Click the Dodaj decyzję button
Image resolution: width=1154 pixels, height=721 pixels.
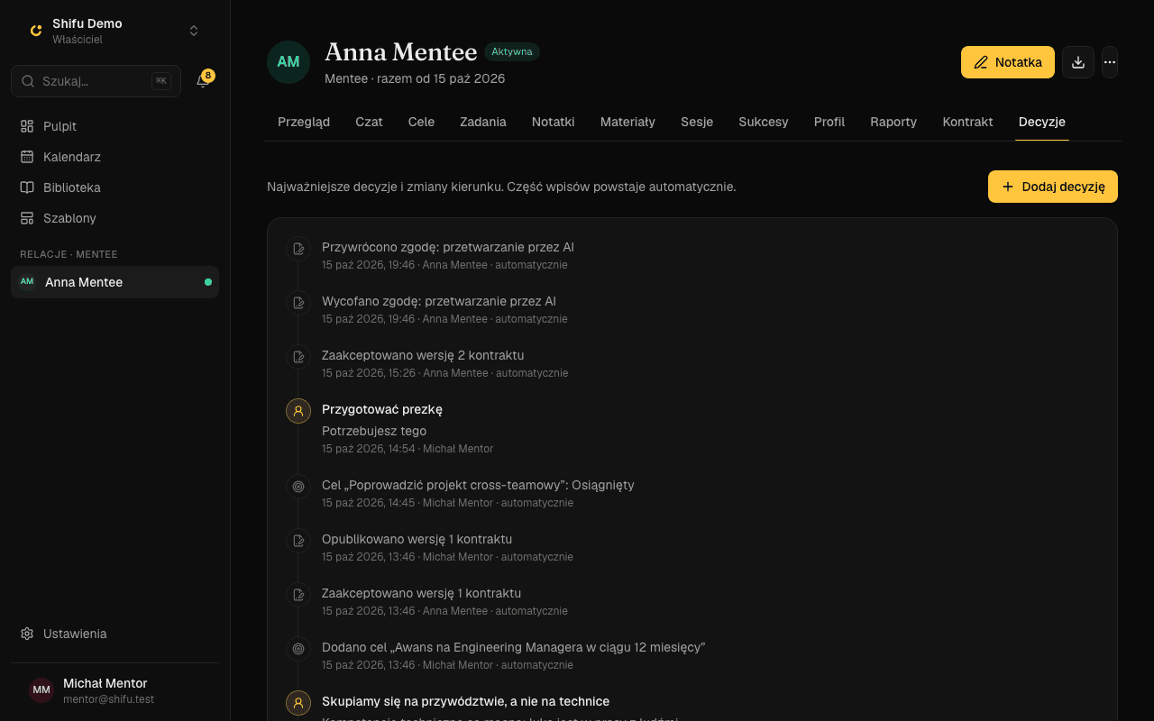(x=1053, y=187)
